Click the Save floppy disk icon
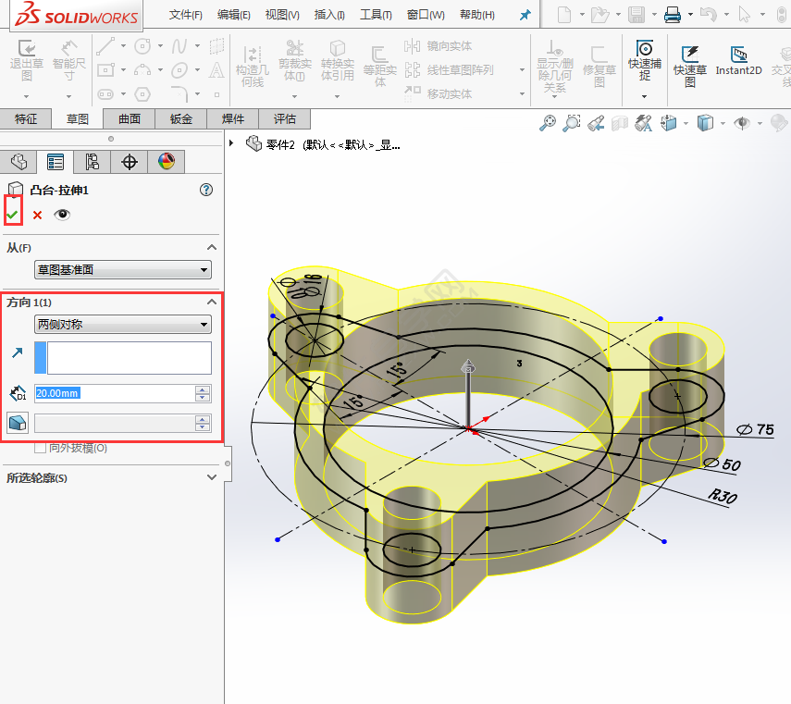791x704 pixels. (637, 15)
